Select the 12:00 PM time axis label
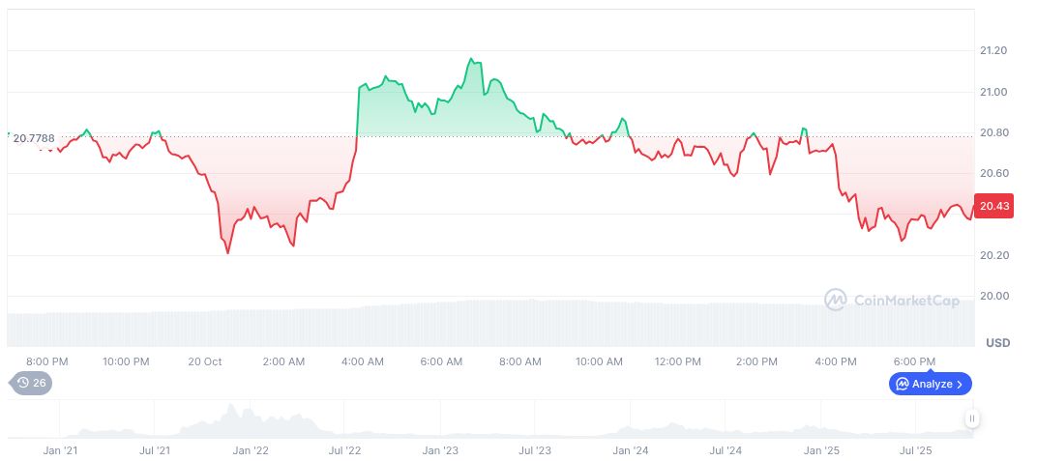Screen dimensions: 1037x461 (x=677, y=361)
